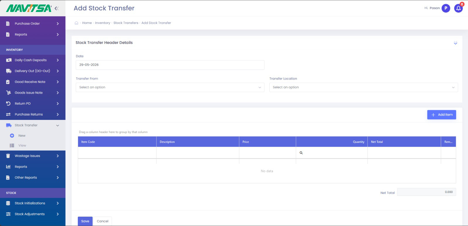
Task: Click the Wastage Issues trash icon
Action: 8,156
